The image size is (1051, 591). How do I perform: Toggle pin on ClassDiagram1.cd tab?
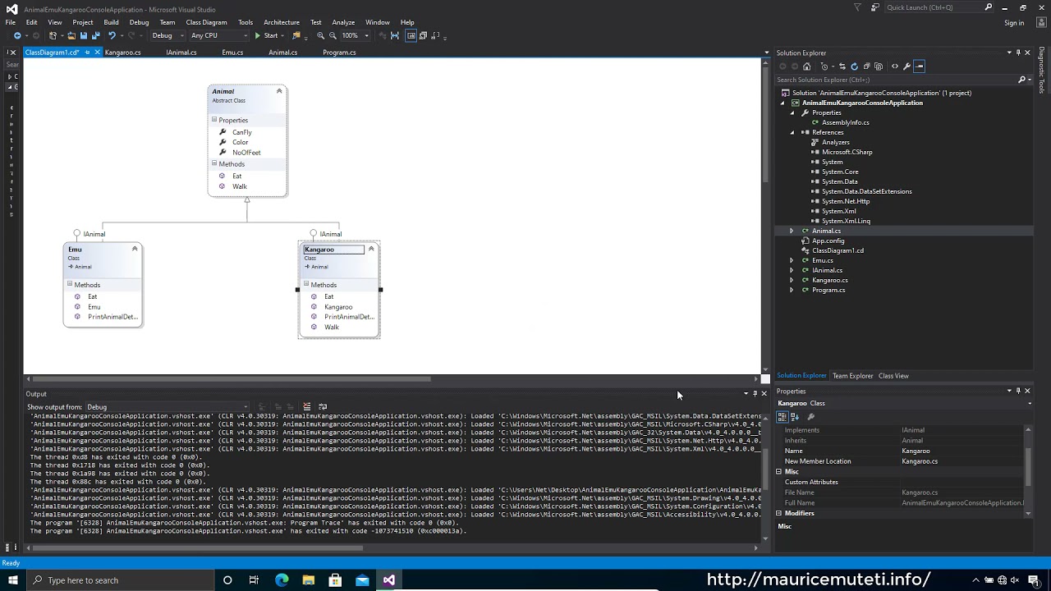pyautogui.click(x=87, y=53)
